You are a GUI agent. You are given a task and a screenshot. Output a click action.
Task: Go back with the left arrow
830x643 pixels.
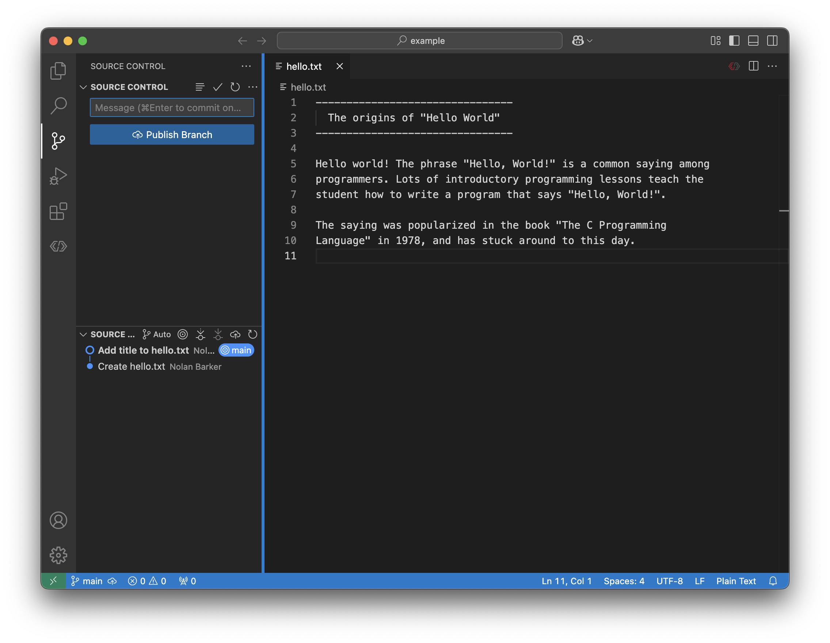[x=243, y=41]
